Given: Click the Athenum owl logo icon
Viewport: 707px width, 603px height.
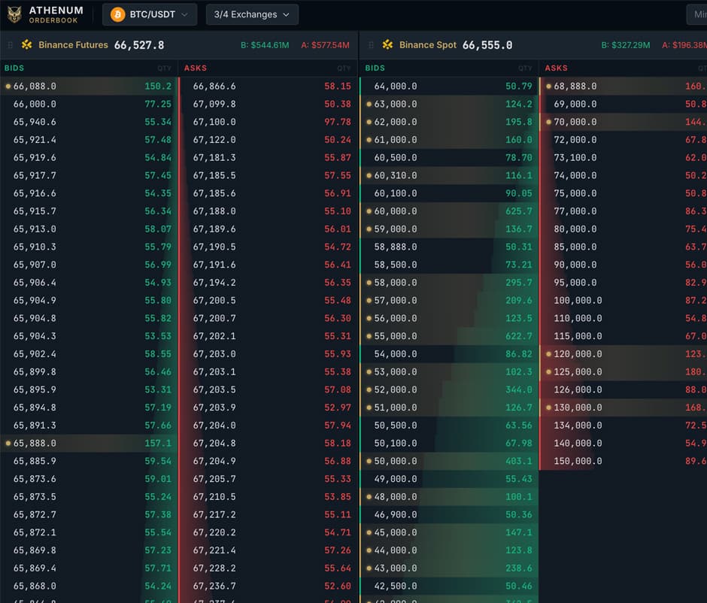Looking at the screenshot, I should point(14,14).
